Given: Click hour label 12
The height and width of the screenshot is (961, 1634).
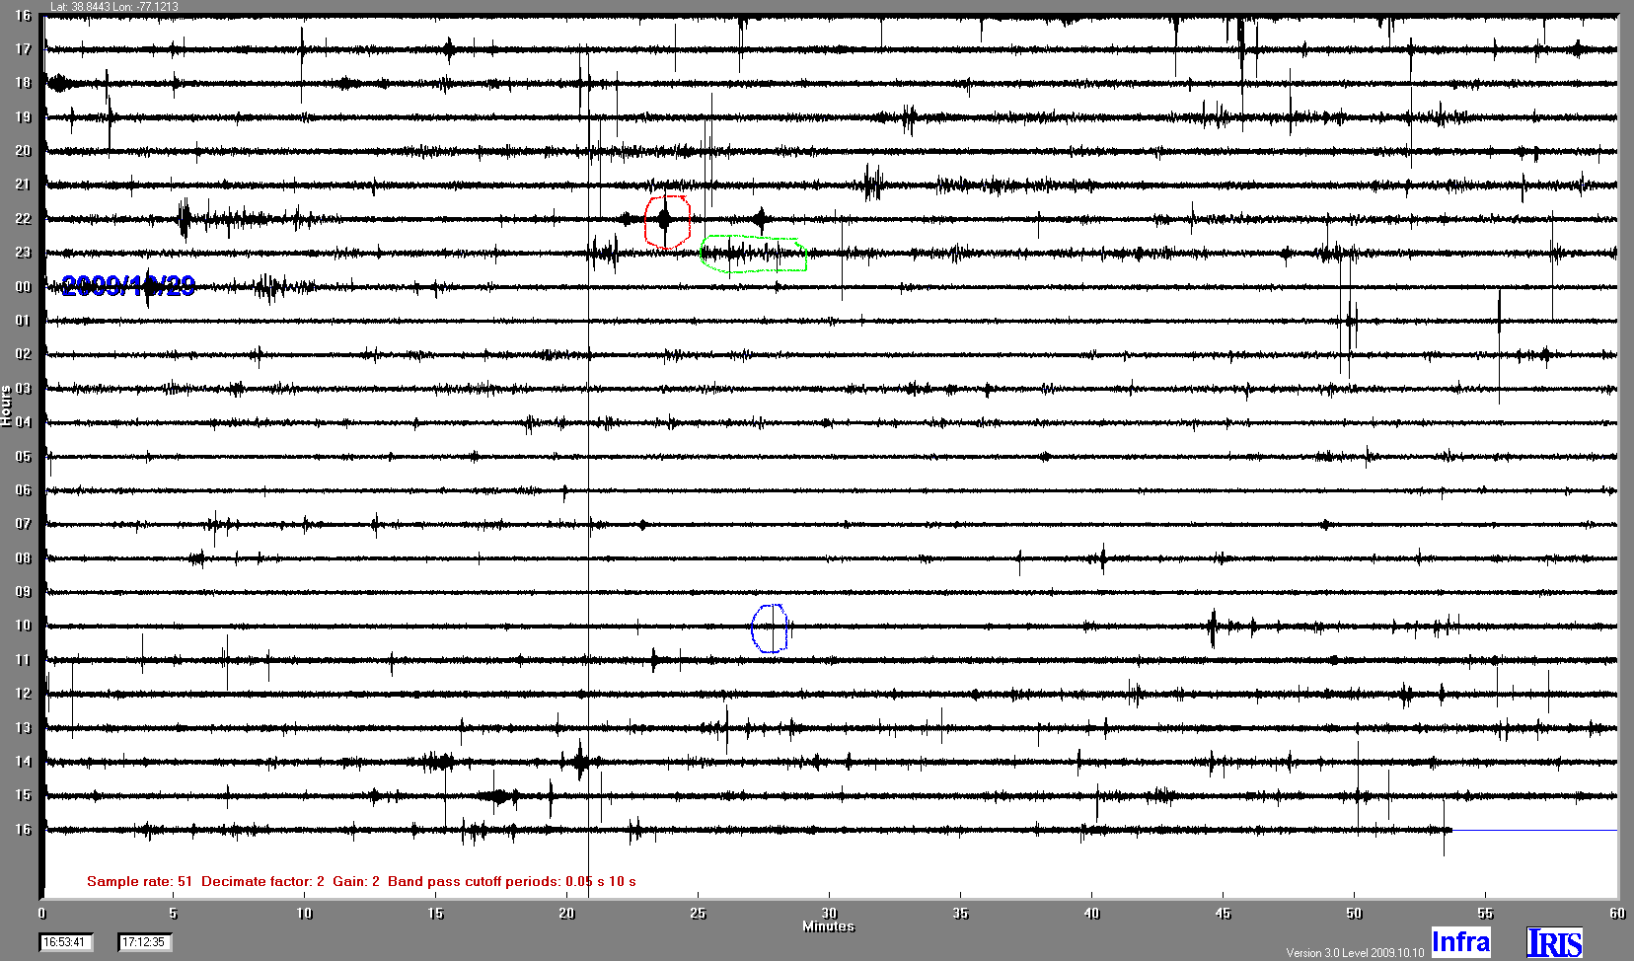Looking at the screenshot, I should [23, 694].
